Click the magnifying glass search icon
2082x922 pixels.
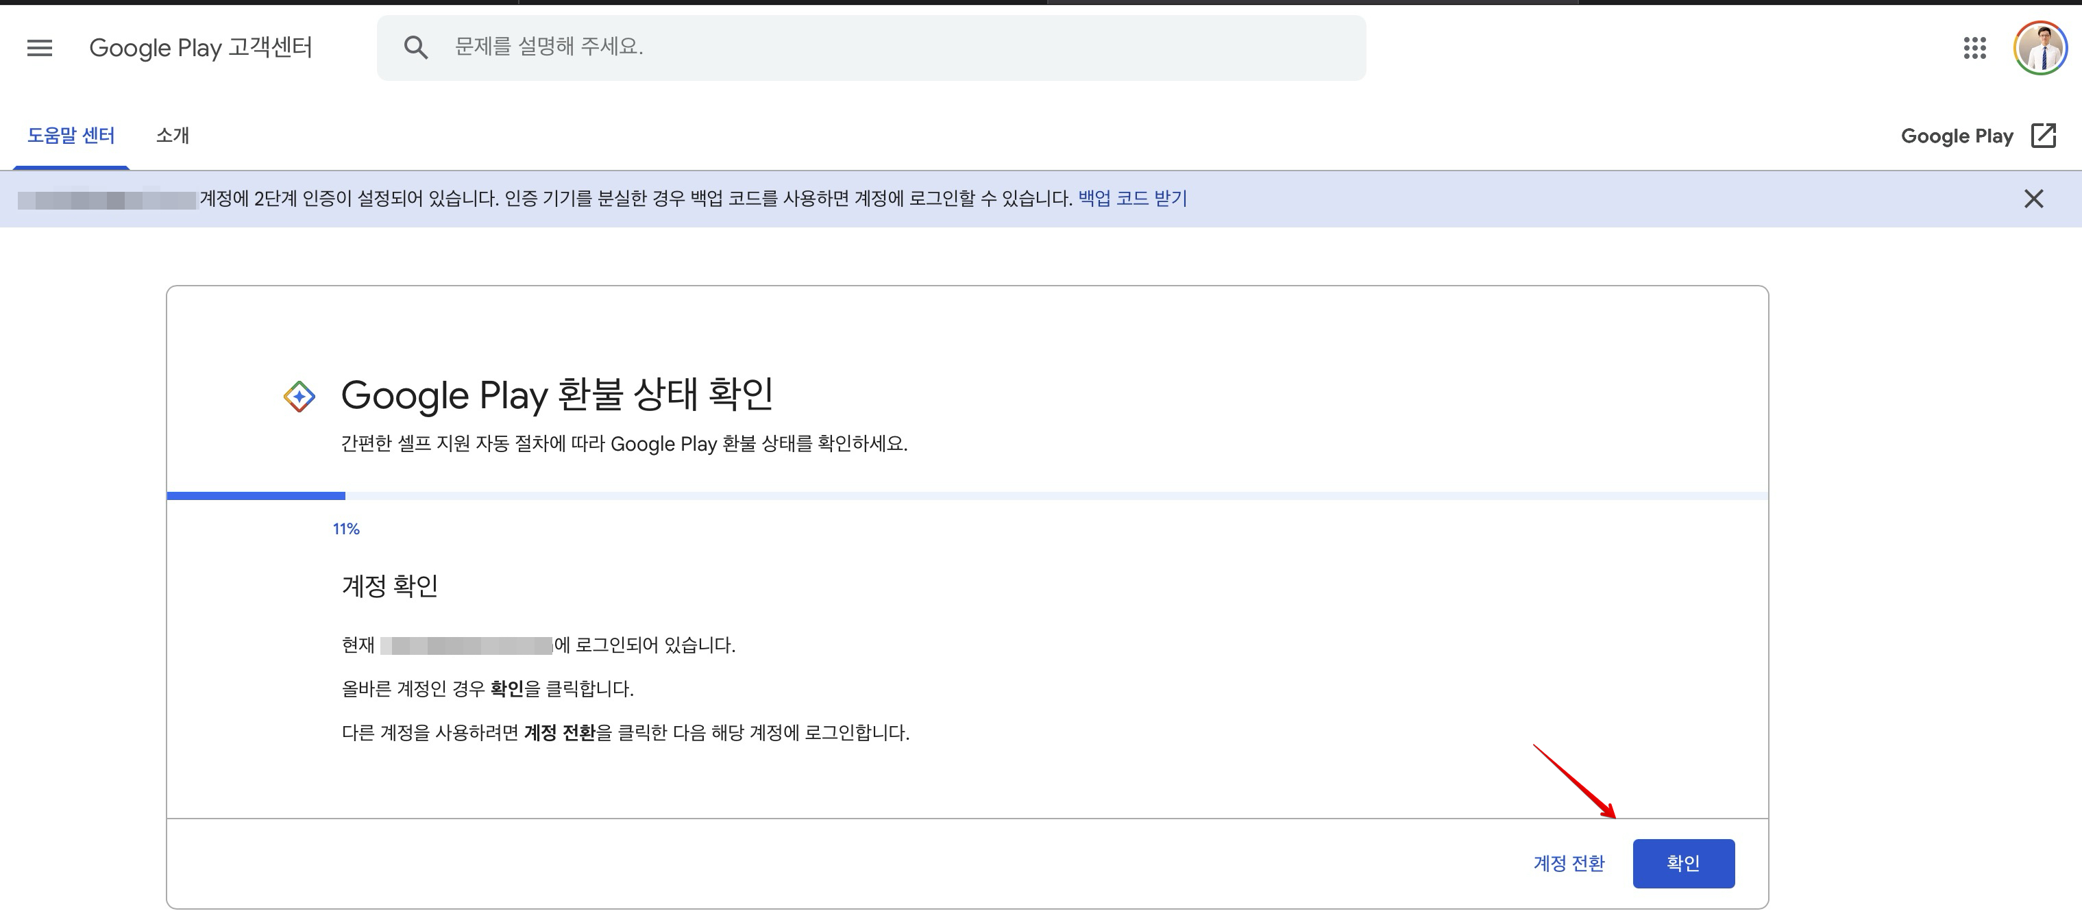(415, 48)
